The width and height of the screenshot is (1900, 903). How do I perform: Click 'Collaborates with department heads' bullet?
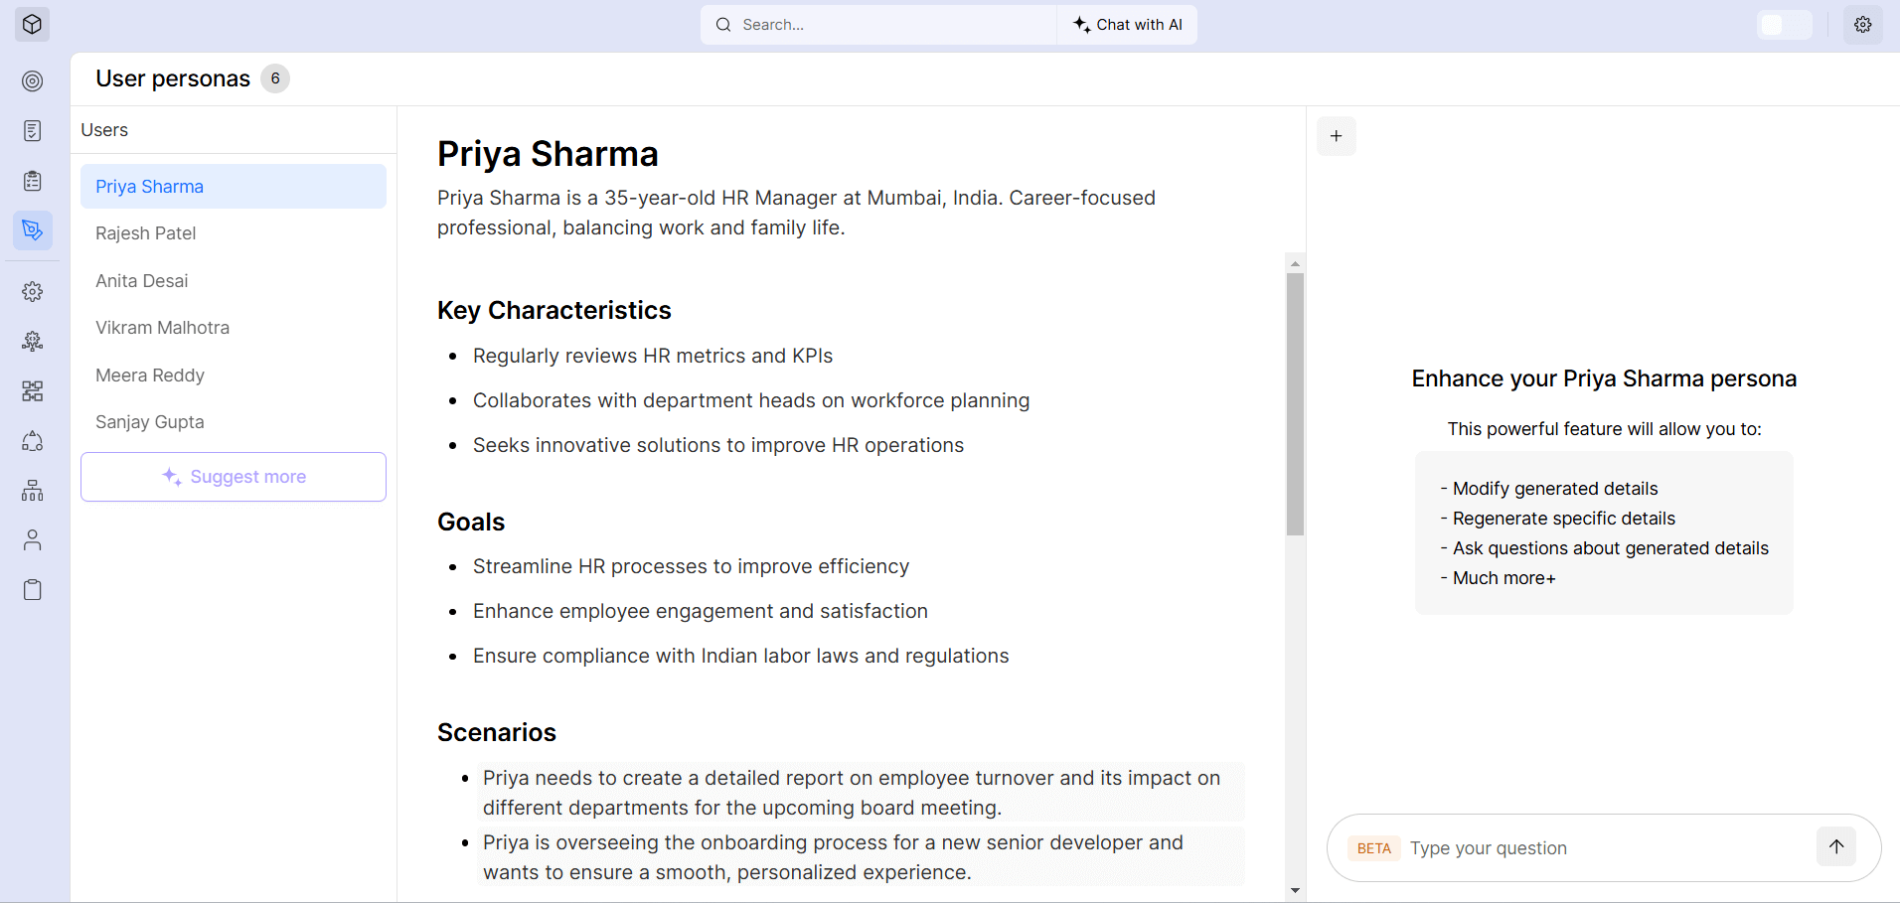click(751, 400)
